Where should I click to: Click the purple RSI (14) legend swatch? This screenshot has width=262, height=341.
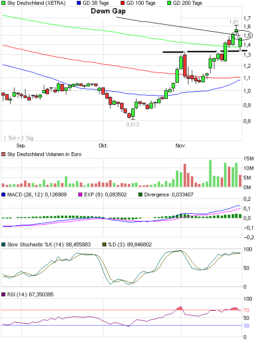tap(3, 294)
